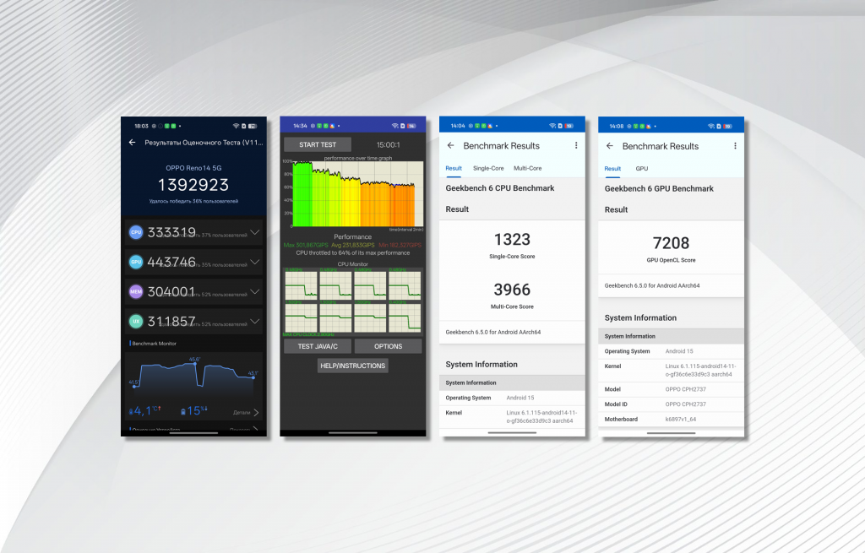Screen dimensions: 865x553
Task: Open the GPU tab in Geekbench GPU results
Action: [x=642, y=168]
